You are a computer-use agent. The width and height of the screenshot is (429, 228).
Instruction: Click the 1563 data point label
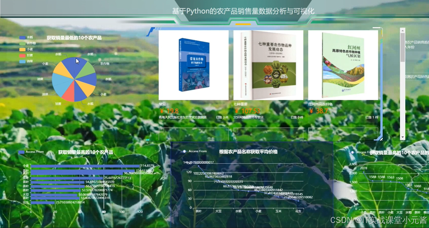pos(390,178)
